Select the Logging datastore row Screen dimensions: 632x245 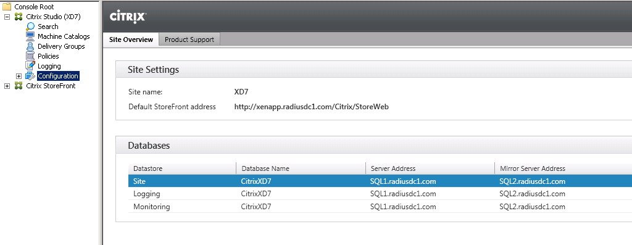380,194
